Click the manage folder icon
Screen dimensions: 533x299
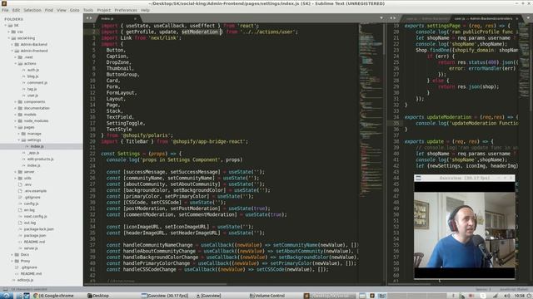coord(23,134)
